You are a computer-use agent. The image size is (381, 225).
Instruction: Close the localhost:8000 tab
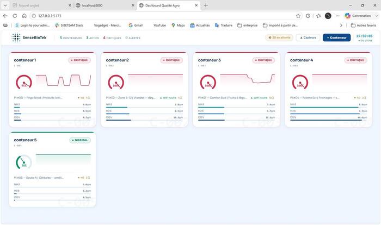pos(133,5)
